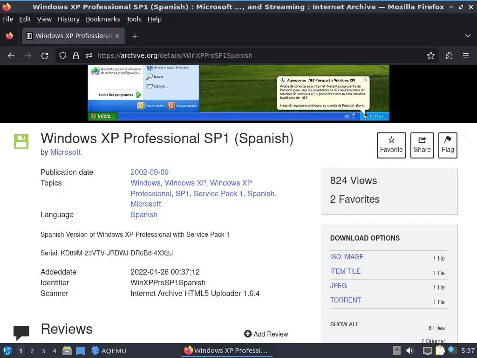Click the Share button
Image resolution: width=477 pixels, height=358 pixels.
pos(422,145)
